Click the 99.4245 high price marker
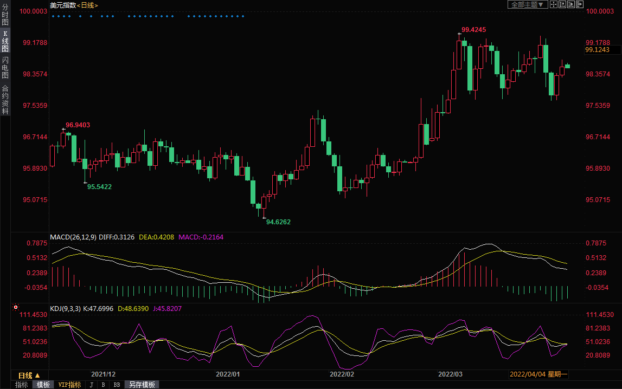The width and height of the screenshot is (622, 389). [473, 29]
